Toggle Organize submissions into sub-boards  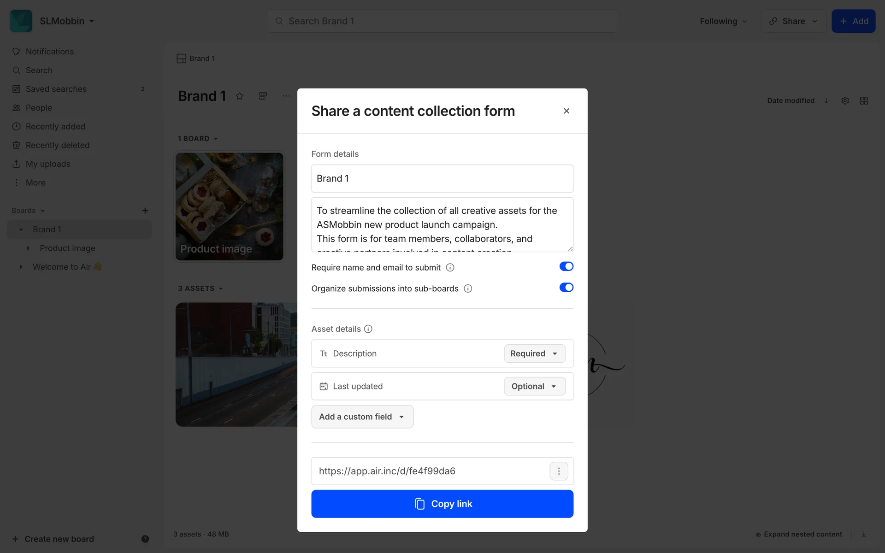(566, 288)
